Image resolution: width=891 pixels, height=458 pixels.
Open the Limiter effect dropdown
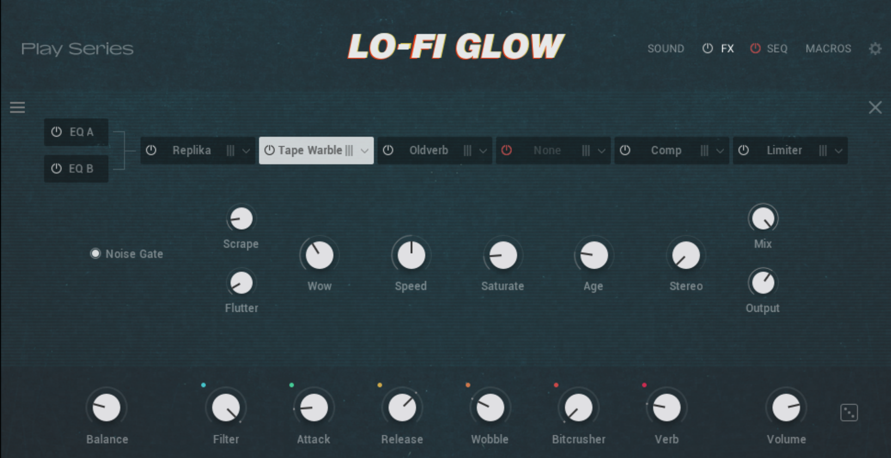pos(839,150)
